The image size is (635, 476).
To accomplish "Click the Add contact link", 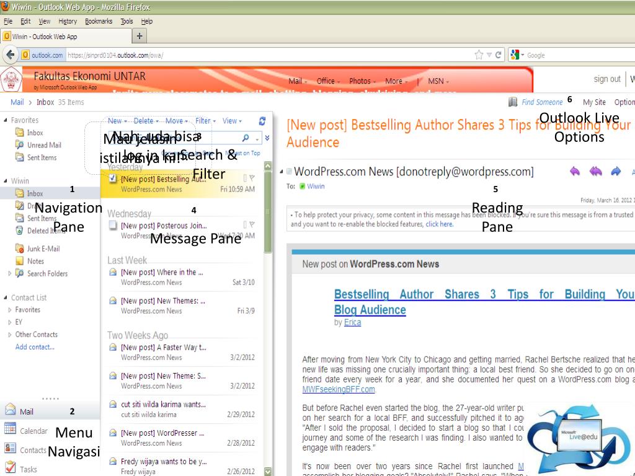I will click(35, 347).
